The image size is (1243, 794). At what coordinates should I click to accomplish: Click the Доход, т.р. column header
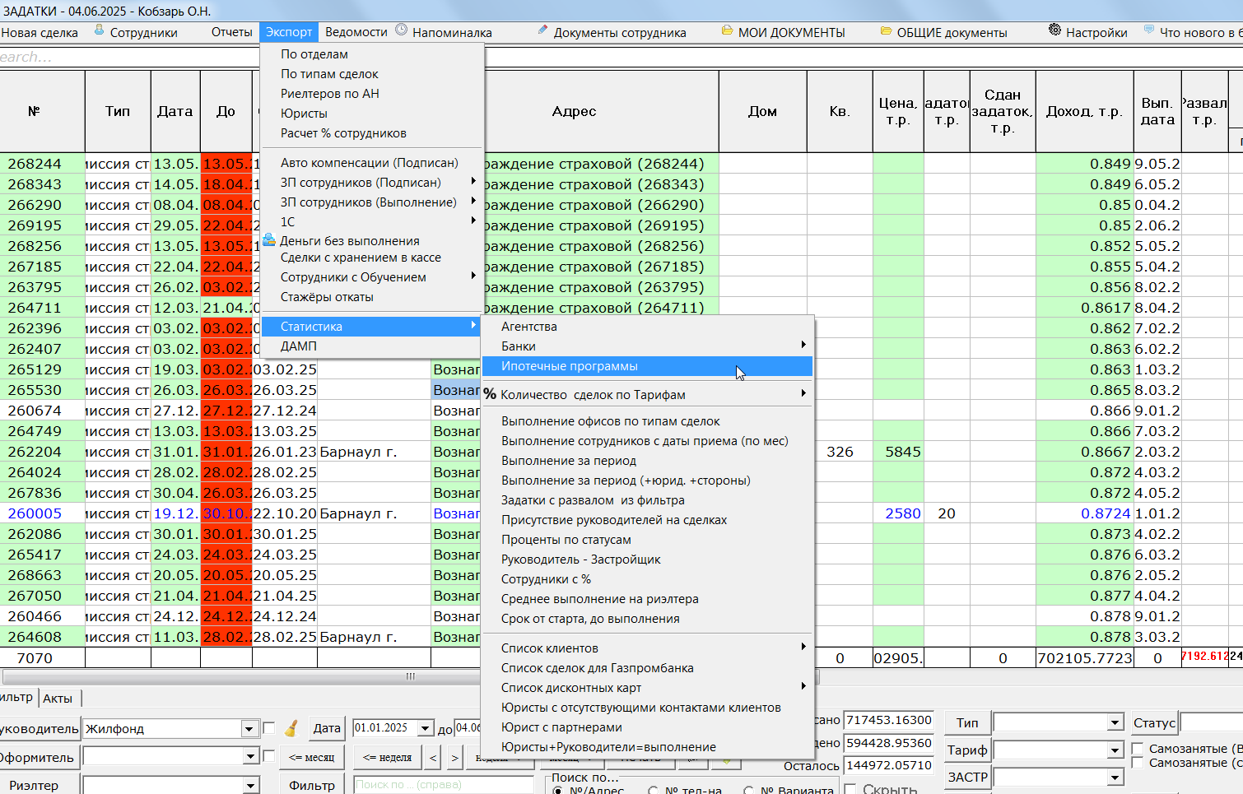[x=1084, y=111]
